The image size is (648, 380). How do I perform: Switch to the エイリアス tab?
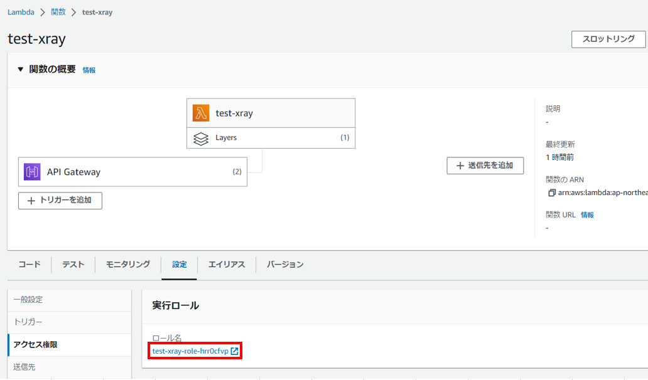(227, 265)
